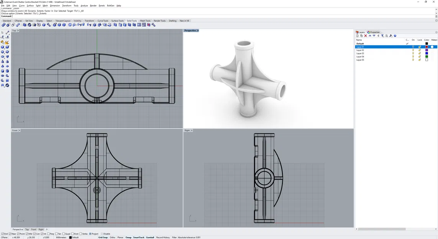The image size is (438, 239).
Task: Click the red X delete layer icon
Action: coord(366,36)
